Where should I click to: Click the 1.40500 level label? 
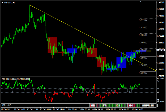point(143,35)
